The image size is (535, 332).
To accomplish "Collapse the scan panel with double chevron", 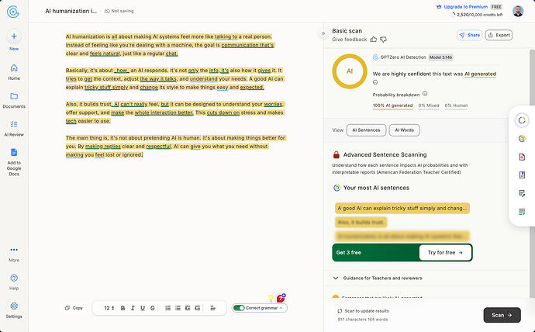I will click(x=323, y=33).
